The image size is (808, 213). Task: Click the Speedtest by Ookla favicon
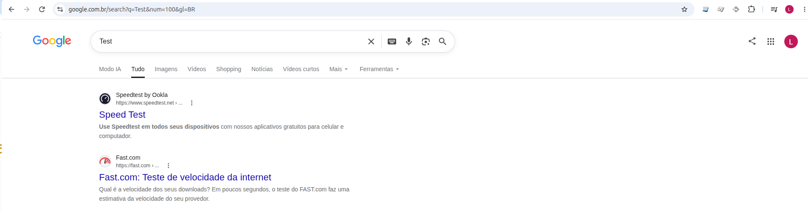105,99
